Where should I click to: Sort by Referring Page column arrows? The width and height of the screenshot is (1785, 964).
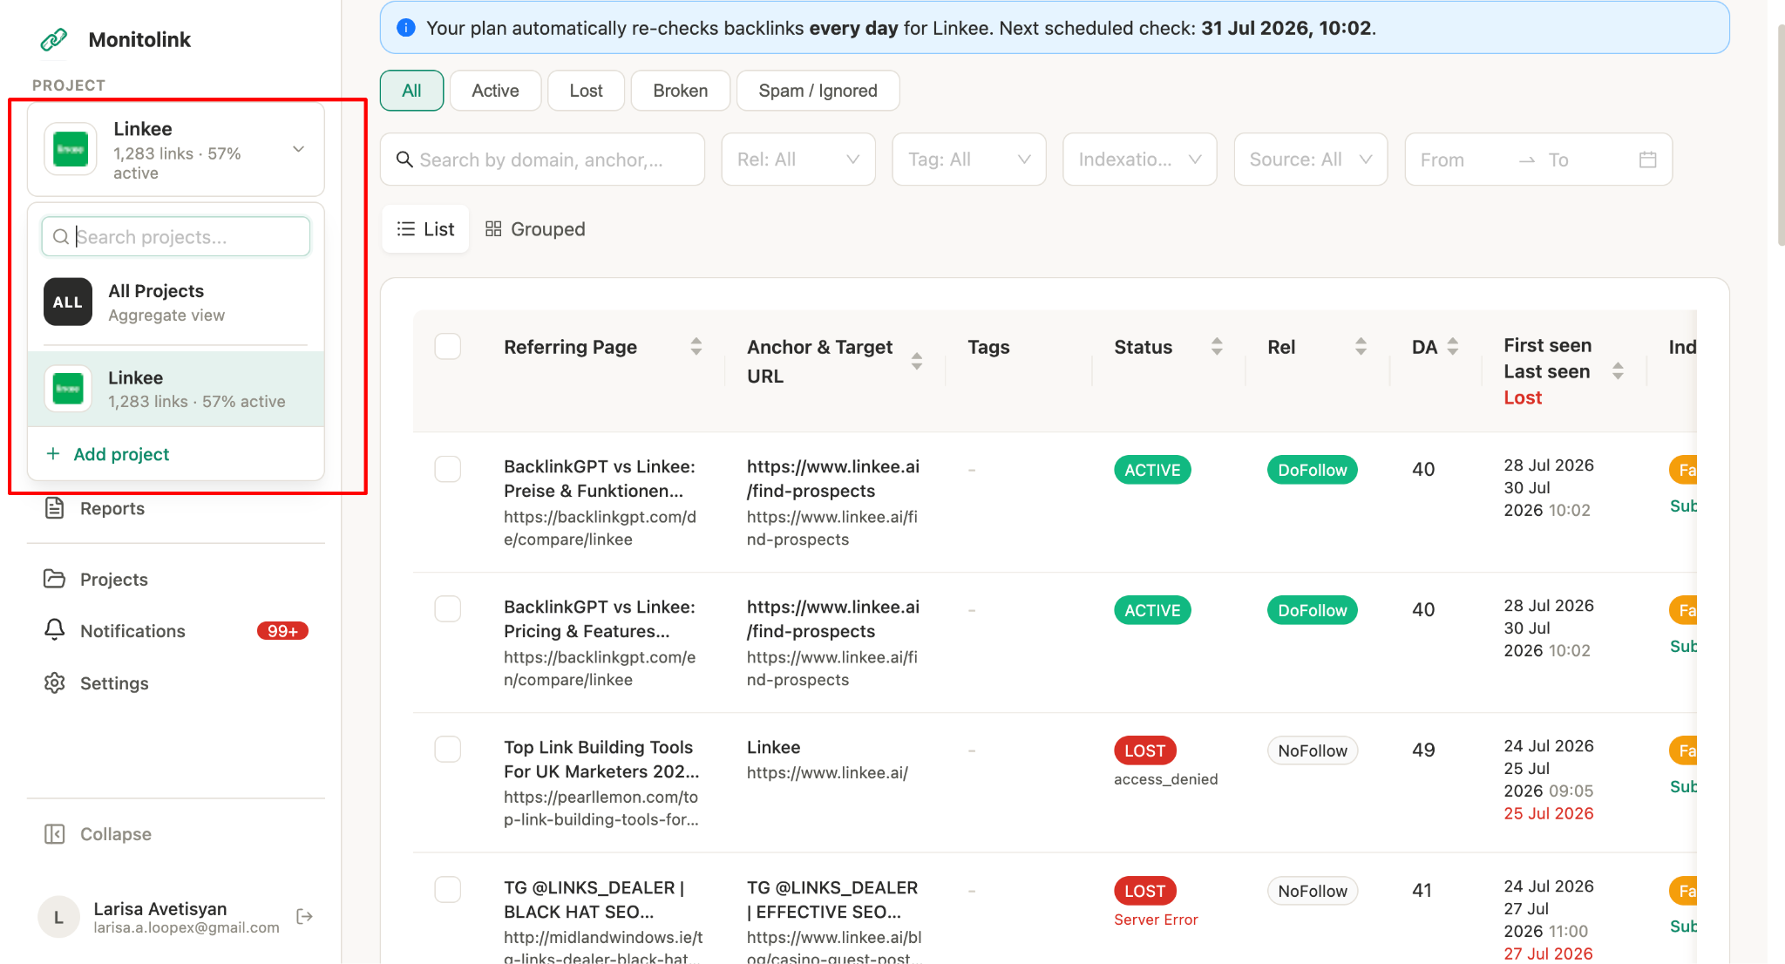(x=696, y=347)
